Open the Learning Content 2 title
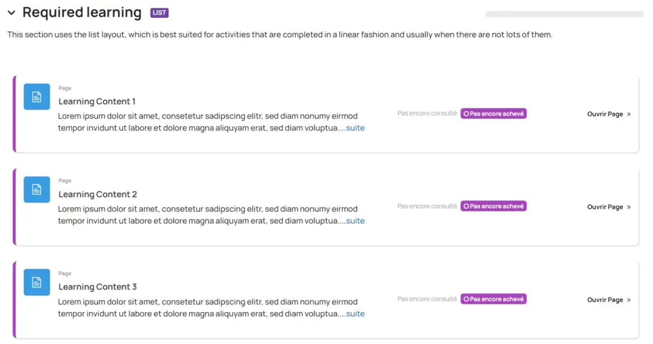This screenshot has width=653, height=344. pos(98,194)
